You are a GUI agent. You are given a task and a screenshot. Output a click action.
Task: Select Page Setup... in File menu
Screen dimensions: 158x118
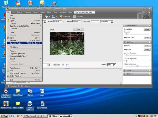click(x=24, y=68)
